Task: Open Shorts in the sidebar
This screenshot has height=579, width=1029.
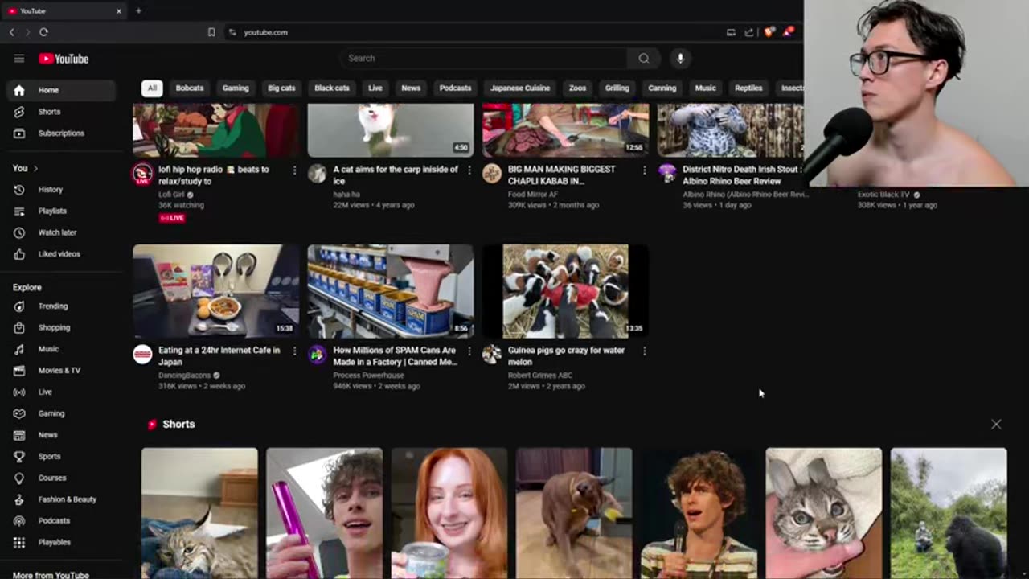Action: 61,112
